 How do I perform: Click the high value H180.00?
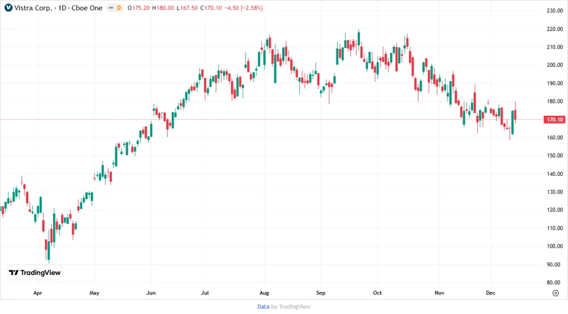point(163,8)
